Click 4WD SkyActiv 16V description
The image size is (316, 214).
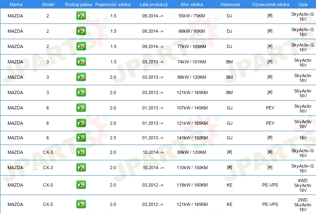(x=303, y=185)
